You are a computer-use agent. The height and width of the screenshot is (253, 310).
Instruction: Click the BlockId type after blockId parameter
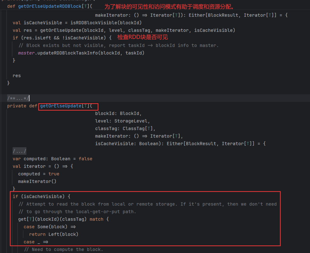pos(130,113)
